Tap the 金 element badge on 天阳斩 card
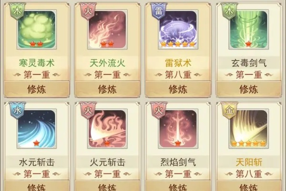 [x=229, y=110]
